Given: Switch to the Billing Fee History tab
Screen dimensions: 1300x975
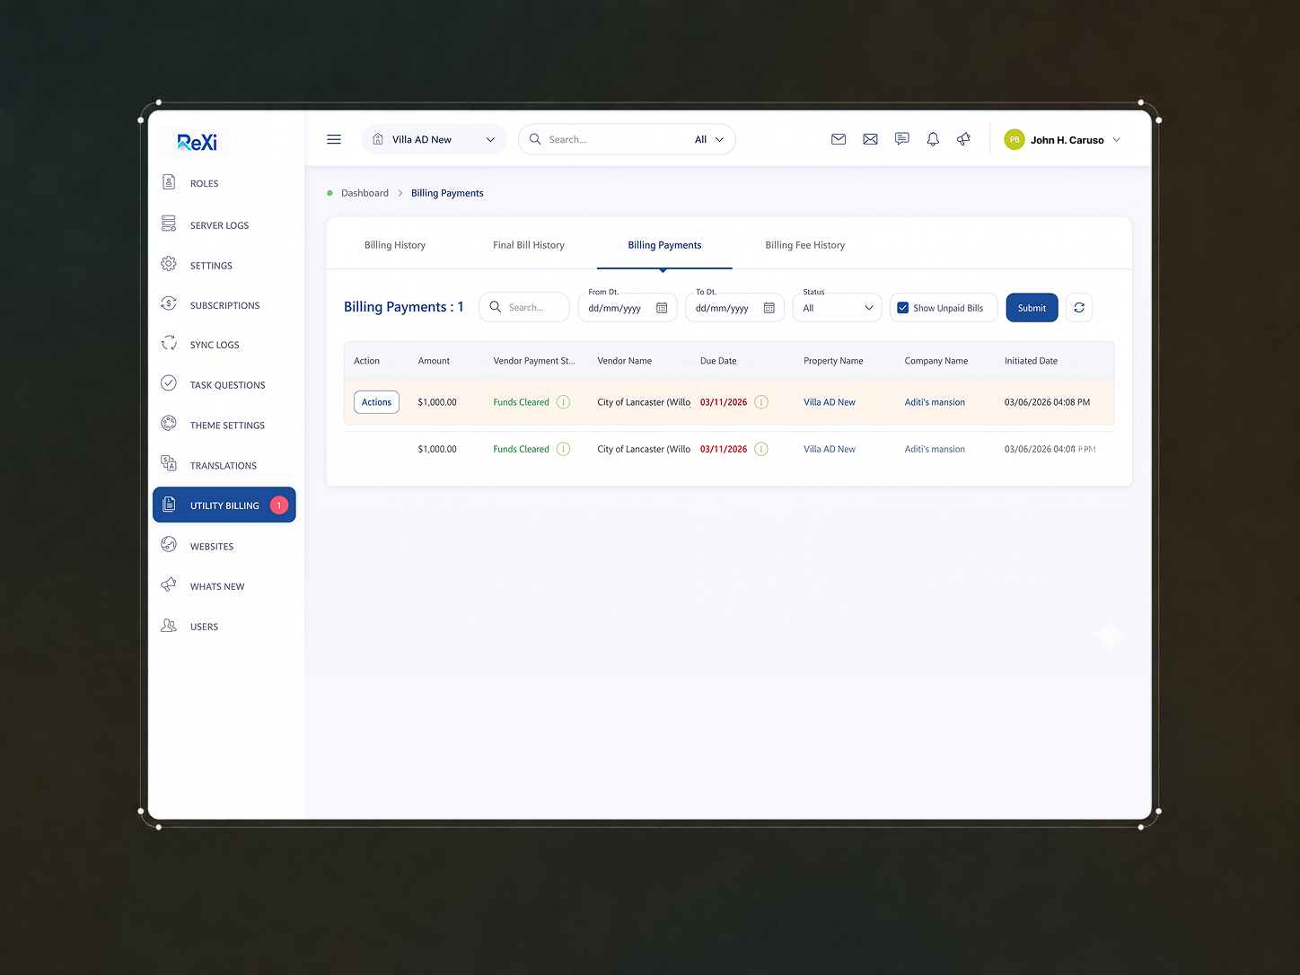Looking at the screenshot, I should (x=805, y=245).
